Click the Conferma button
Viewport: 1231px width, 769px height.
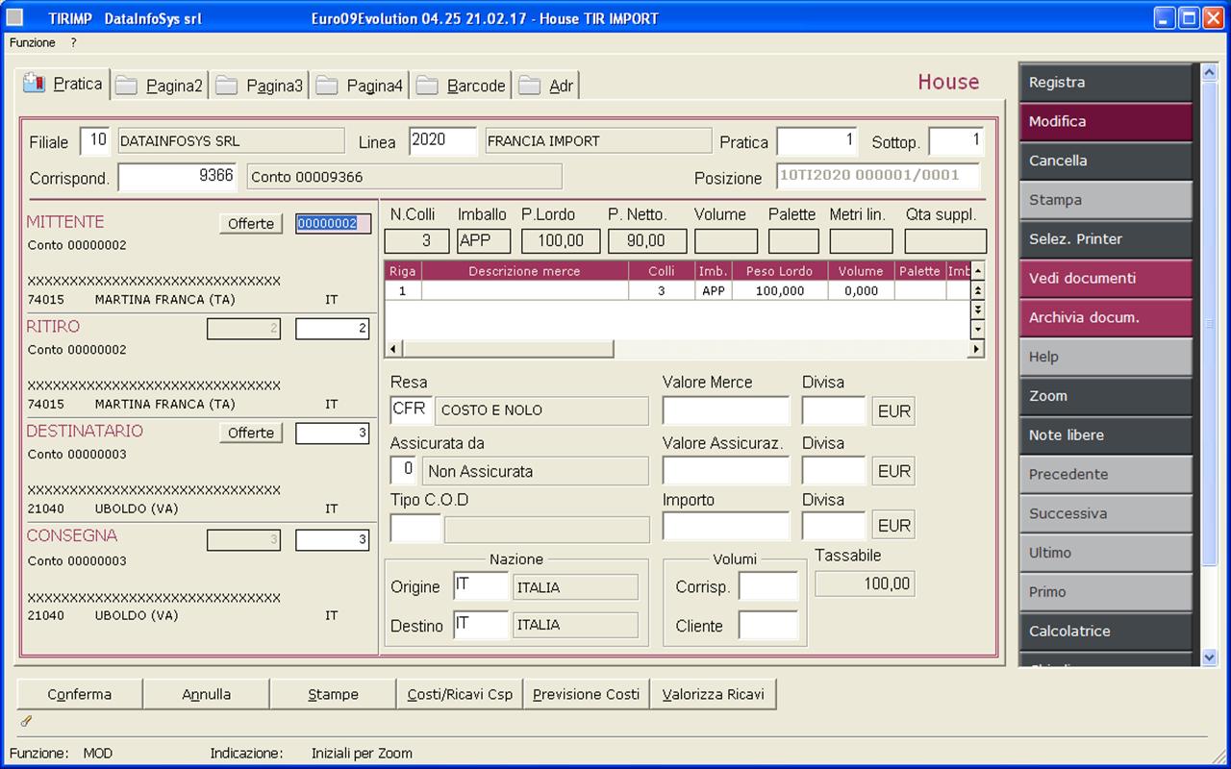coord(80,694)
